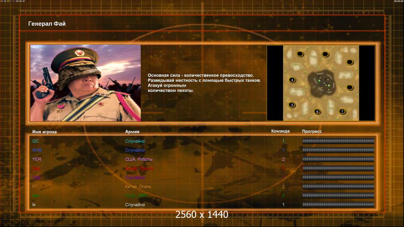Image resolution: width=404 pixels, height=227 pixels.
Task: Click the progress bar in the "Китай, Пехота" row
Action: (338, 168)
